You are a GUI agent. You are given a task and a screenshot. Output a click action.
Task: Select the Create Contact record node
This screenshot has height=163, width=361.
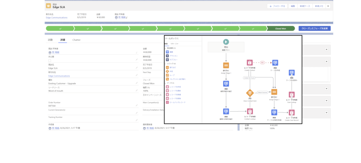[x=250, y=63]
